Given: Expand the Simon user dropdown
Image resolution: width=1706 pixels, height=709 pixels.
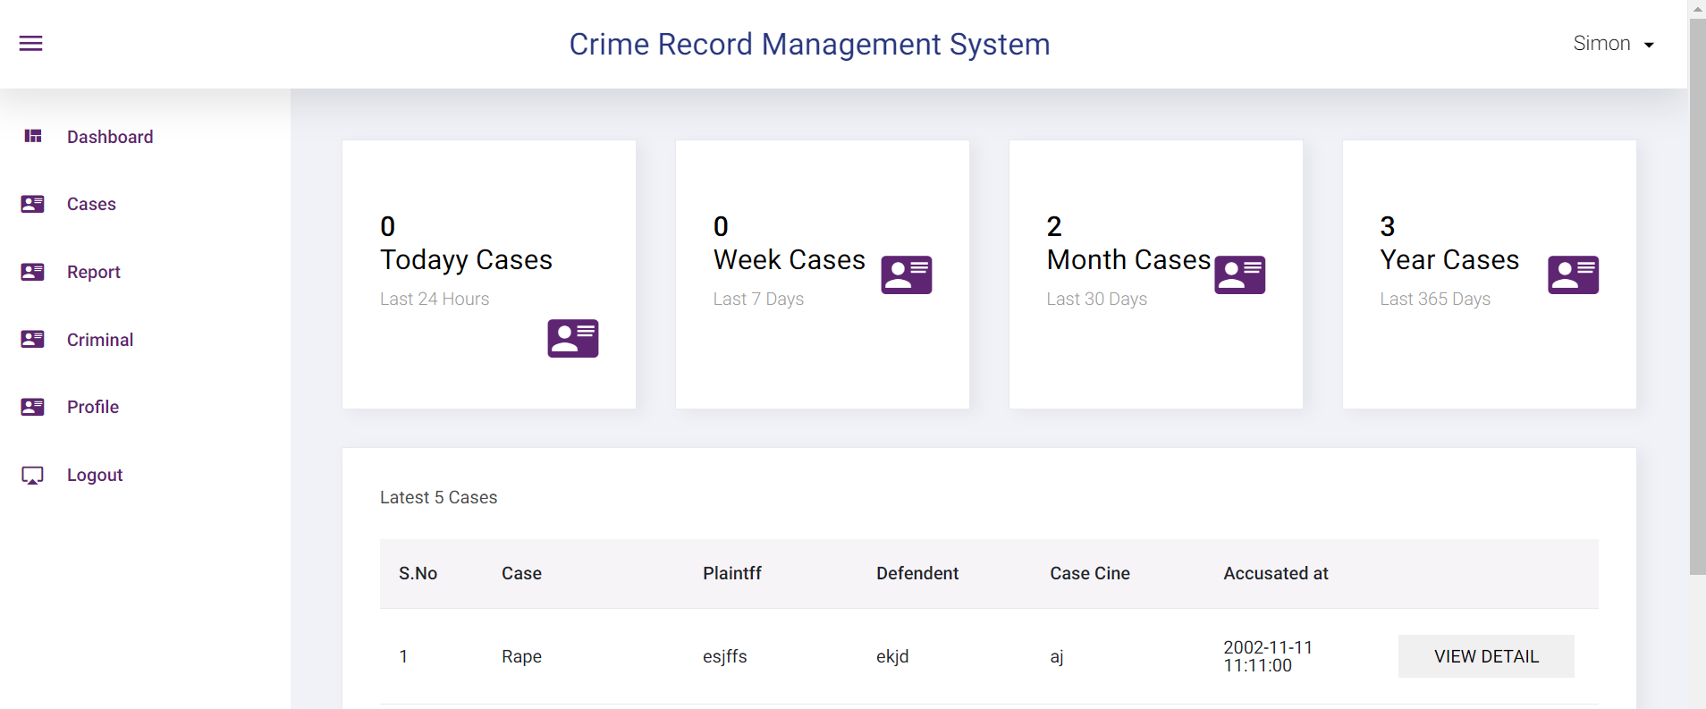Looking at the screenshot, I should click(1613, 44).
